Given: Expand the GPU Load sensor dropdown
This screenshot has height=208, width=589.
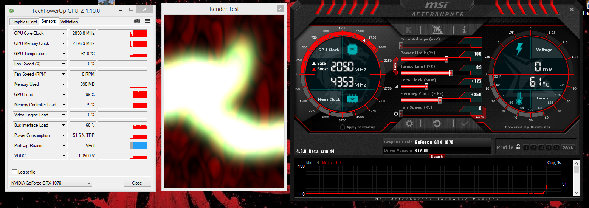Looking at the screenshot, I should [64, 95].
